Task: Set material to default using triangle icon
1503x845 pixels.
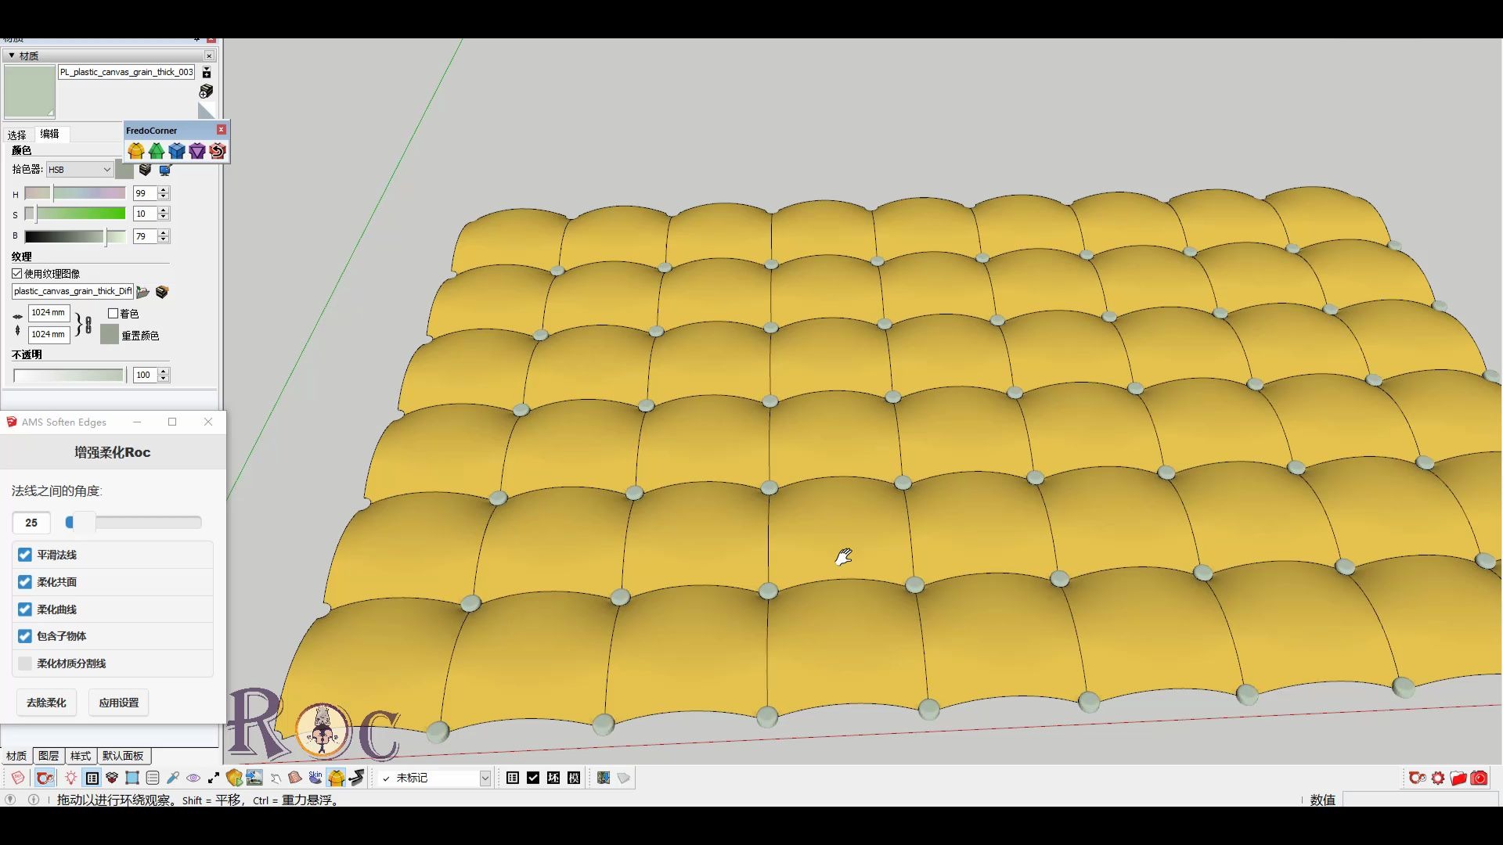Action: tap(206, 110)
